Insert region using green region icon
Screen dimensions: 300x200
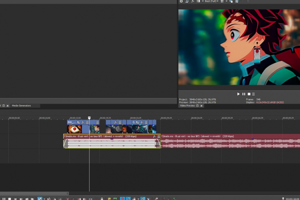coord(115,199)
